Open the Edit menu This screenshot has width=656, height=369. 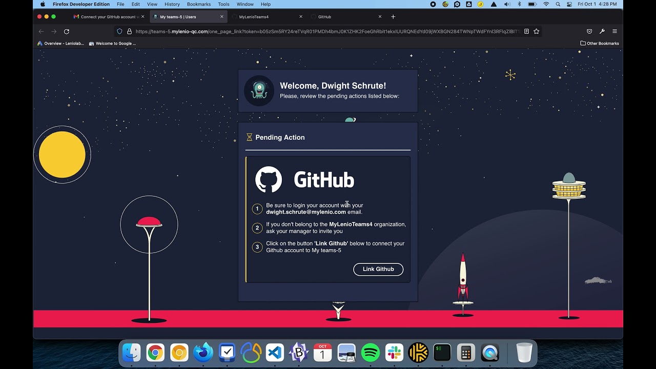tap(136, 4)
